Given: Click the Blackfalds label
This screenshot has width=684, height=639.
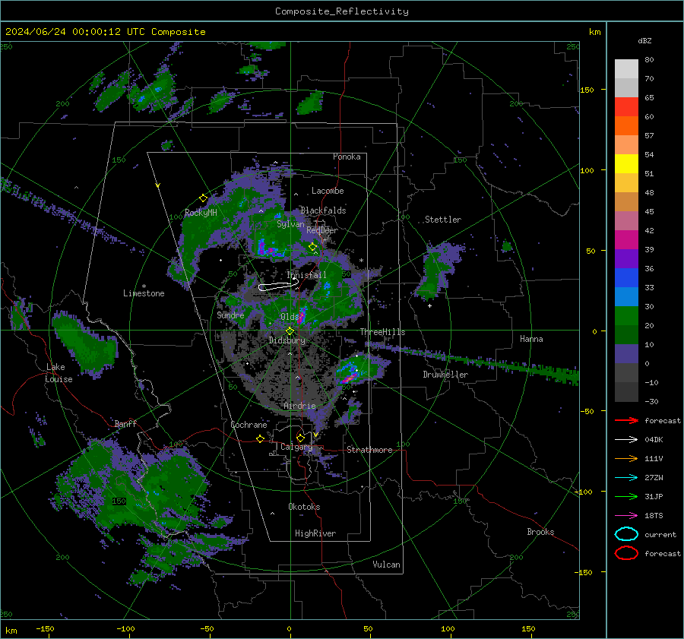Looking at the screenshot, I should pos(323,210).
